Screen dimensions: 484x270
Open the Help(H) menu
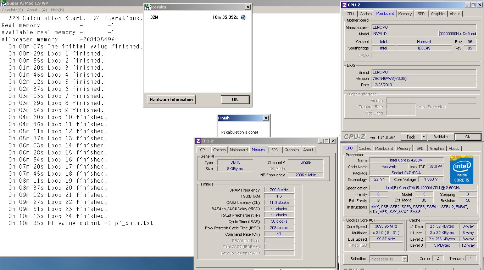coord(57,10)
